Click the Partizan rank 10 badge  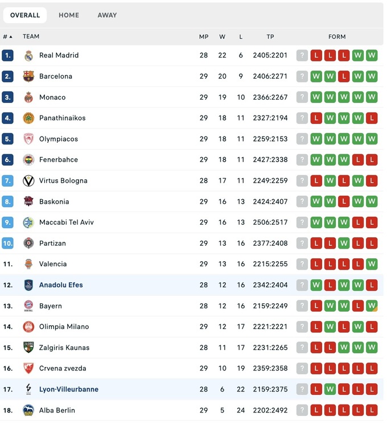(x=8, y=244)
